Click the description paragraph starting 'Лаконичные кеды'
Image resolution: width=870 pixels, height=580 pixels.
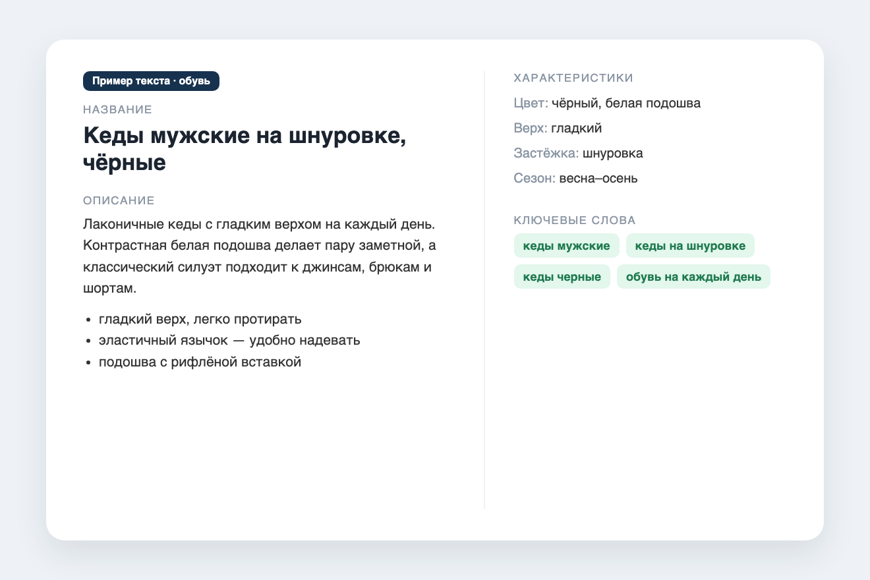tap(260, 258)
